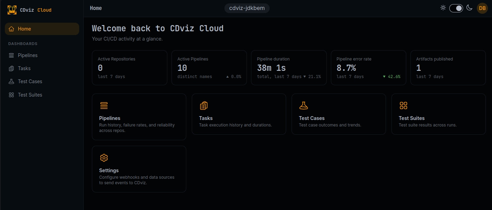Click the 'Configure webhooks and data sources' description

pos(137,180)
